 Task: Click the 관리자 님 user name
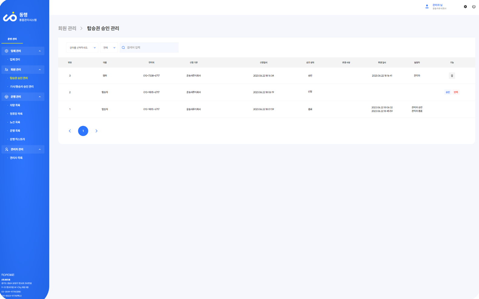[438, 5]
